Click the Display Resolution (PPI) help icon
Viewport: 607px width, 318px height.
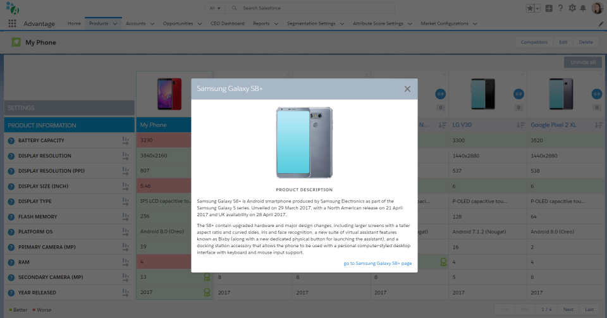coord(11,171)
